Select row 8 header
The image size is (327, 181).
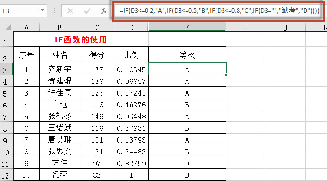(7, 128)
